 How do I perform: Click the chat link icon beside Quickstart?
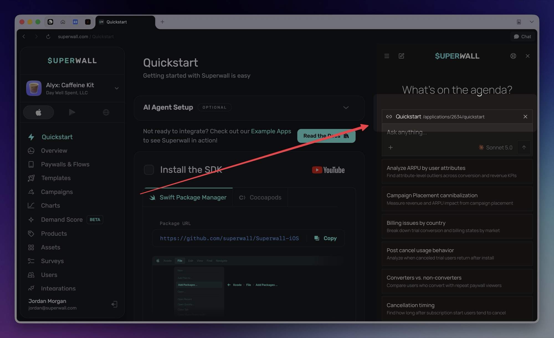click(x=389, y=116)
